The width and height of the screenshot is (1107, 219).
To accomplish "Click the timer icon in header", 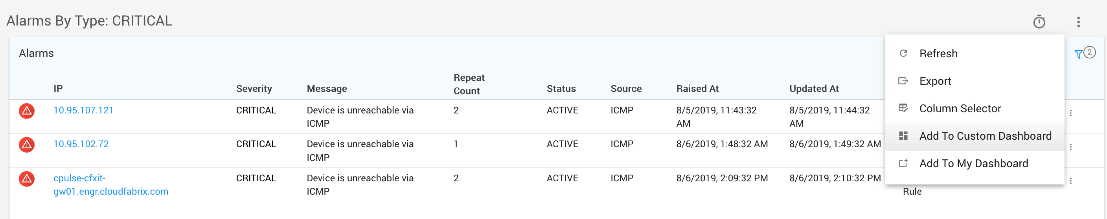I will (1039, 22).
